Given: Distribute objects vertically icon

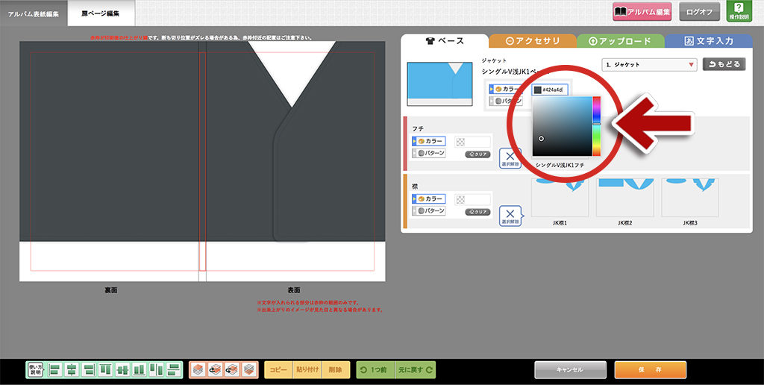Looking at the screenshot, I should click(x=172, y=369).
